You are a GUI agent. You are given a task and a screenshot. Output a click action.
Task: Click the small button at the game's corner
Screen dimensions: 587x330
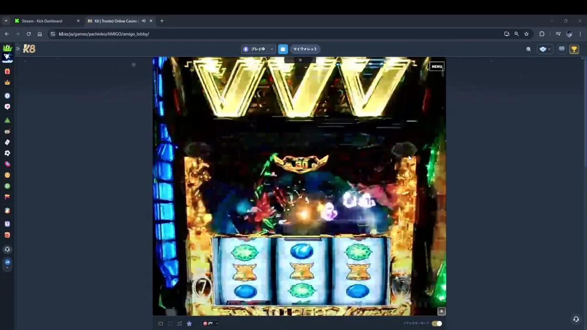[x=441, y=311]
